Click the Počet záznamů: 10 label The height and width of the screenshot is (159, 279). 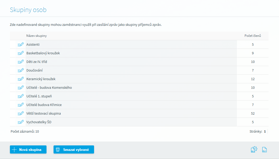point(25,131)
